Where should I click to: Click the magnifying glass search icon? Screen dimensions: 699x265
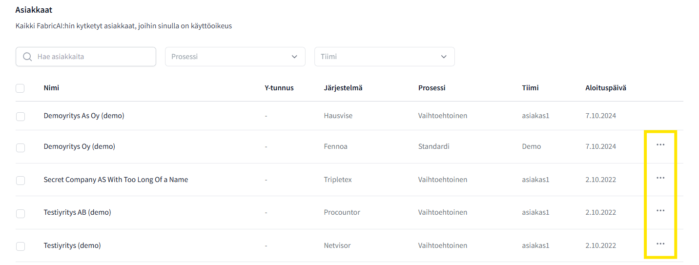point(27,57)
